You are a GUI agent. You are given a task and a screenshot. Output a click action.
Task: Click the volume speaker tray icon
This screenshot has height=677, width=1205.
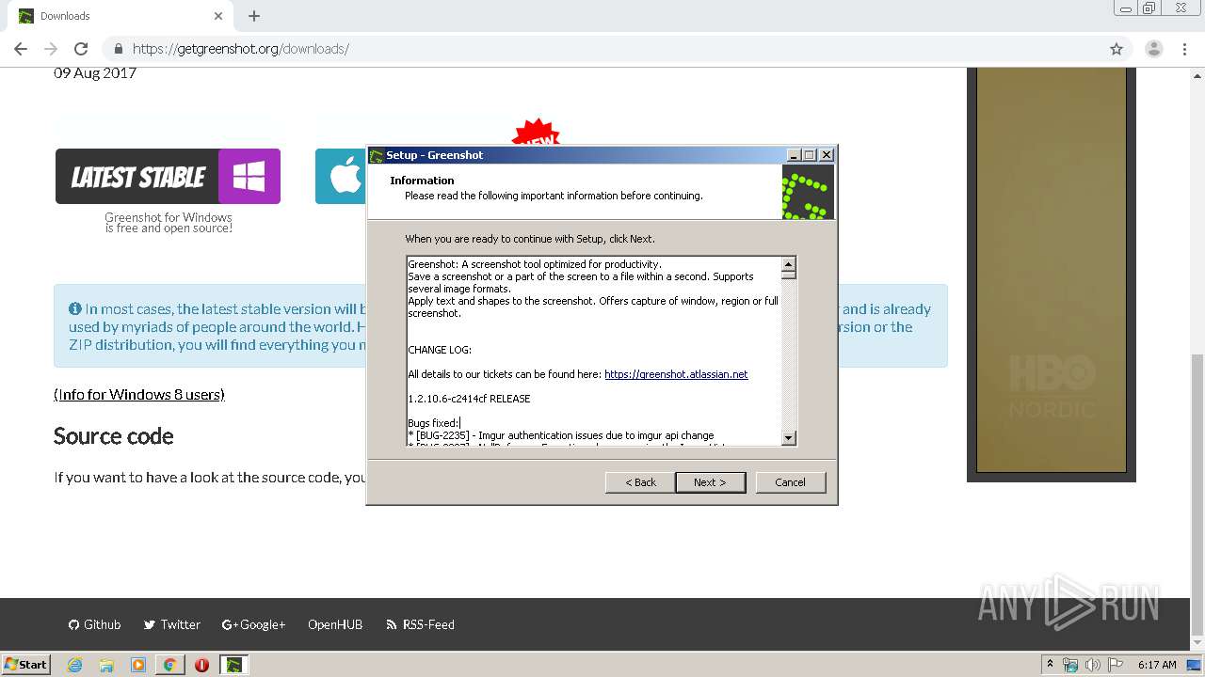point(1092,665)
